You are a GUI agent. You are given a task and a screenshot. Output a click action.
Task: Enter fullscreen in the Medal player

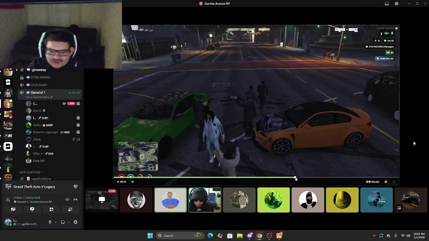pyautogui.click(x=394, y=182)
